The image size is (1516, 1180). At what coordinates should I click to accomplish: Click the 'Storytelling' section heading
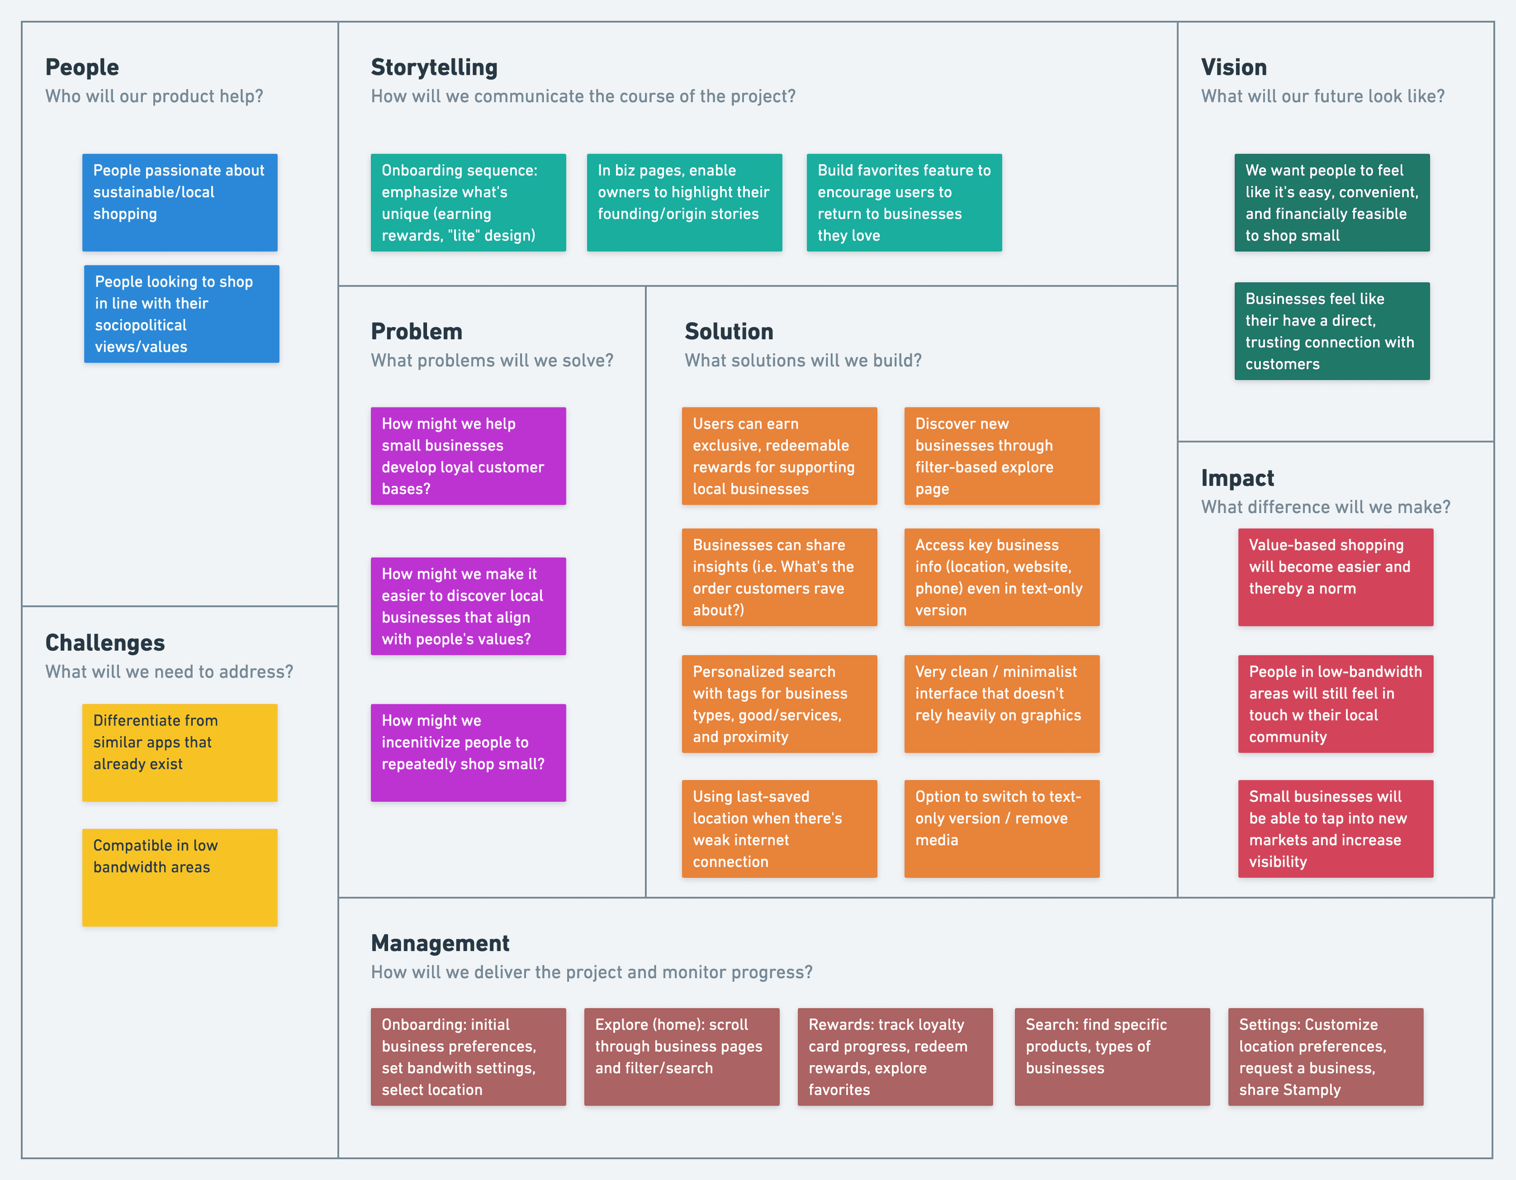click(434, 67)
